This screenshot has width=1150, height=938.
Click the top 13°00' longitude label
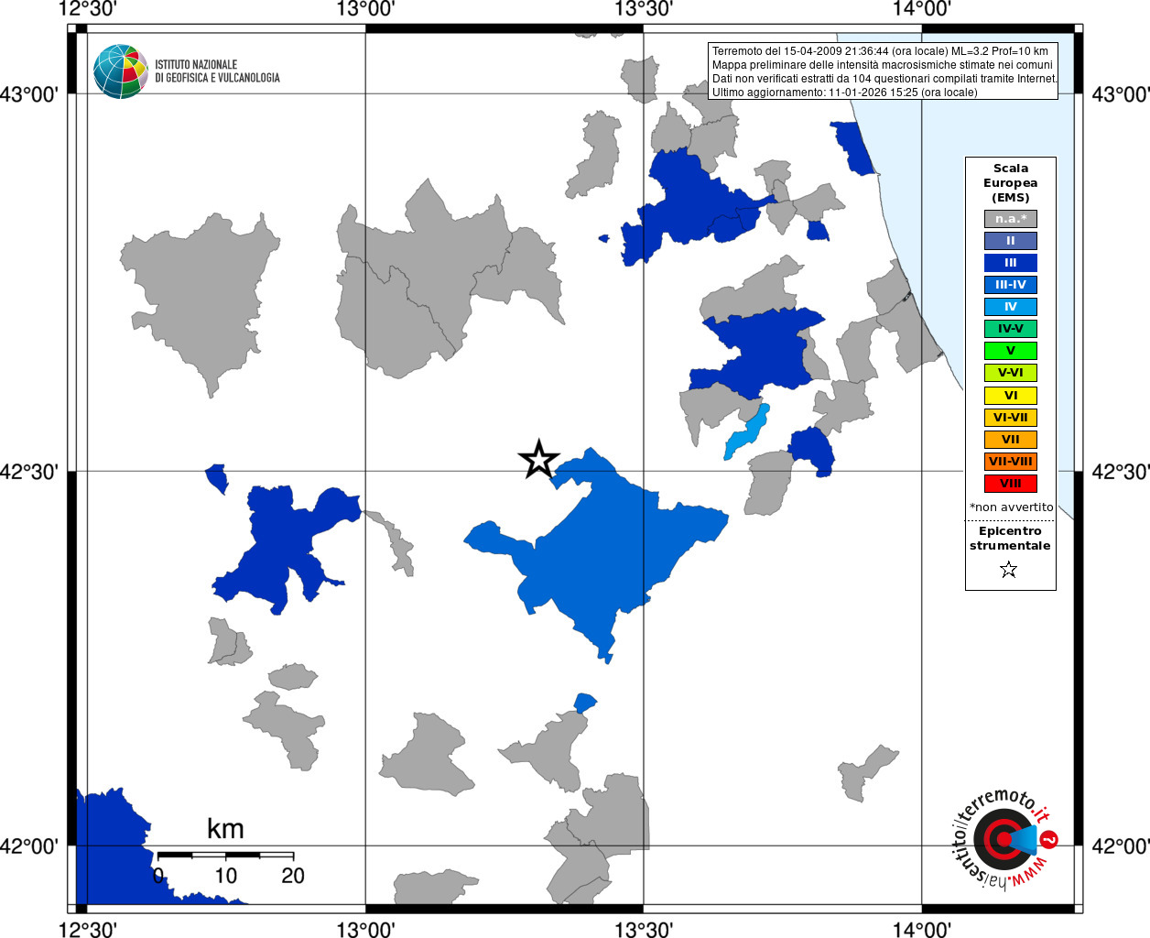(x=365, y=9)
